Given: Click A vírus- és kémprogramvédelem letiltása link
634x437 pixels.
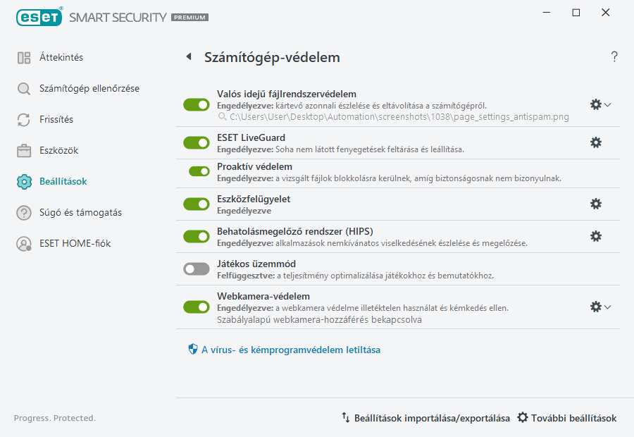Looking at the screenshot, I should point(289,349).
